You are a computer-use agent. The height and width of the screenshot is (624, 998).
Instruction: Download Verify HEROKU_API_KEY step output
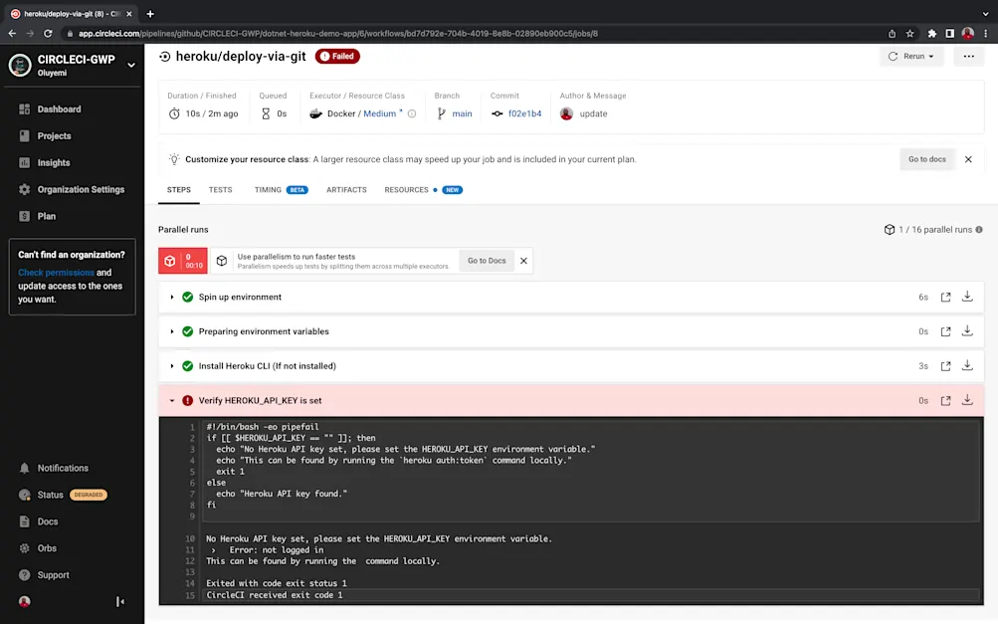[967, 400]
